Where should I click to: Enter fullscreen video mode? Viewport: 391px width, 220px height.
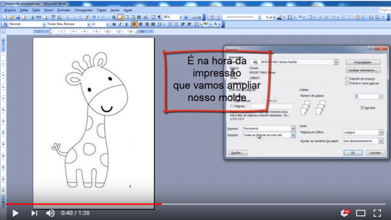point(377,213)
